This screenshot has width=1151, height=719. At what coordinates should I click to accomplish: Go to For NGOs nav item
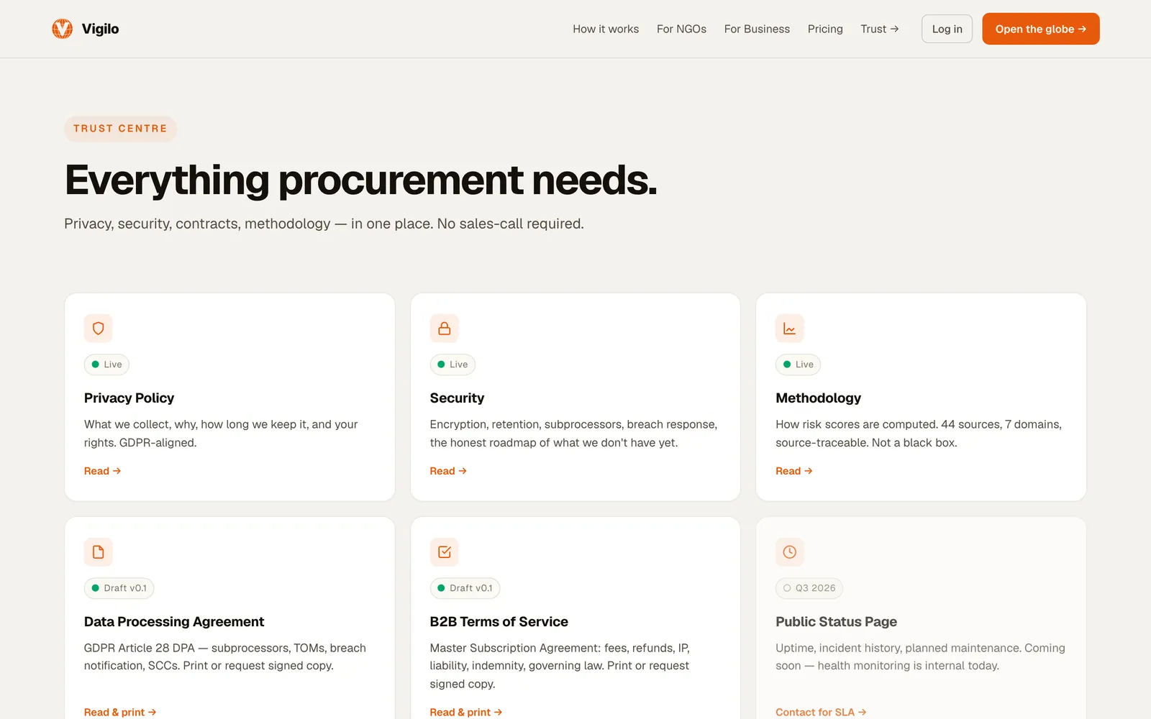(x=681, y=29)
